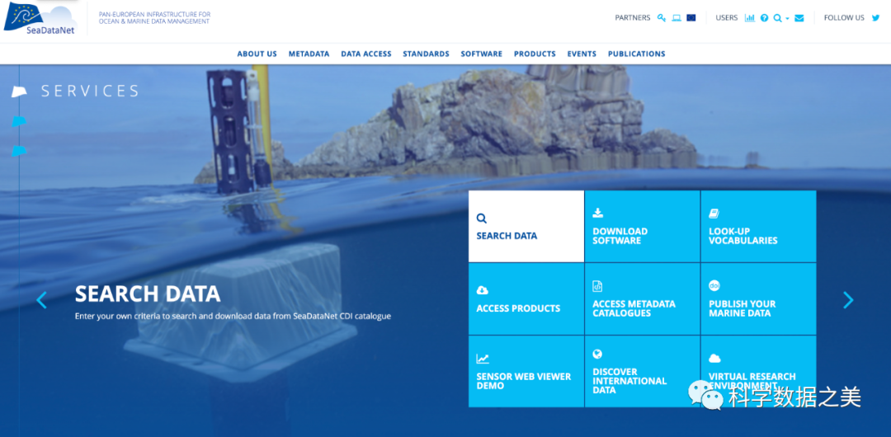Open the Sensor Web Viewer Demo tile

[x=526, y=371]
